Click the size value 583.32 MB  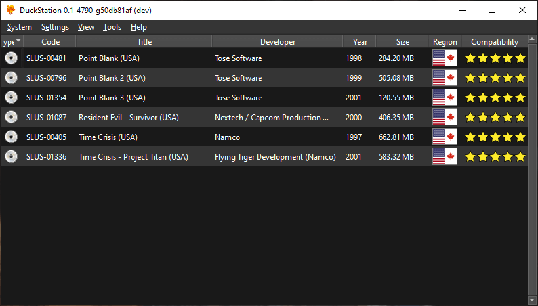click(396, 156)
